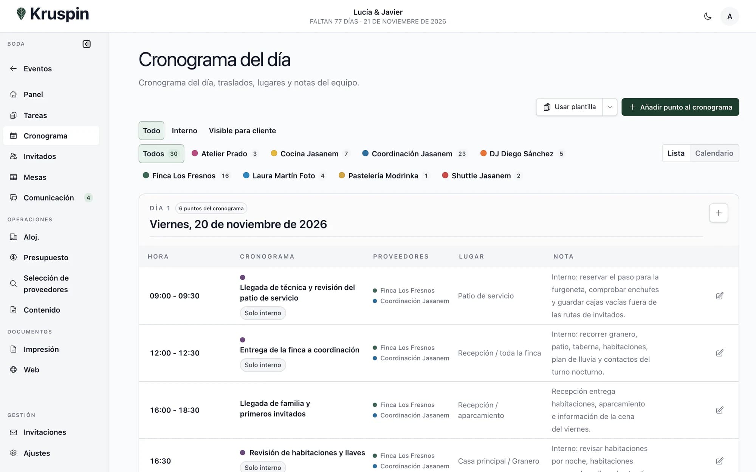Filter by Atelier Prado
This screenshot has height=472, width=756.
coord(225,154)
